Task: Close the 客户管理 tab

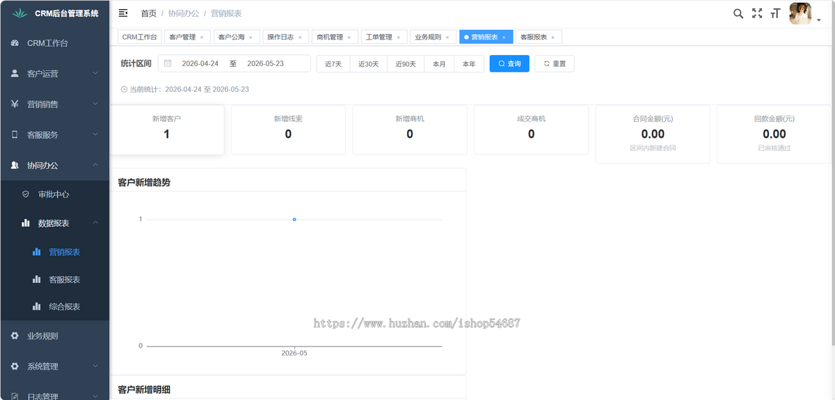Action: [x=202, y=37]
